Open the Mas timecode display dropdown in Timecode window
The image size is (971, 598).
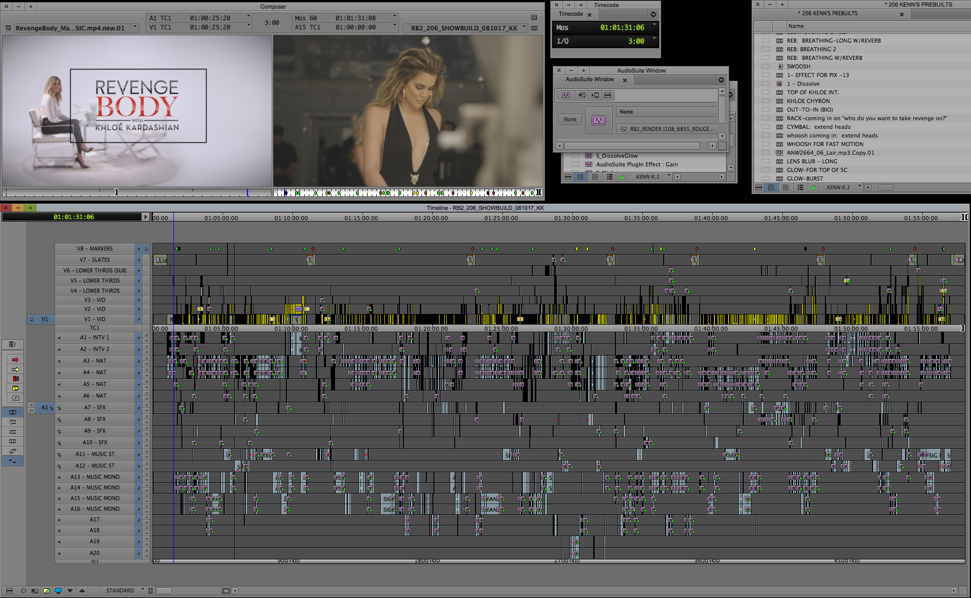coord(654,25)
